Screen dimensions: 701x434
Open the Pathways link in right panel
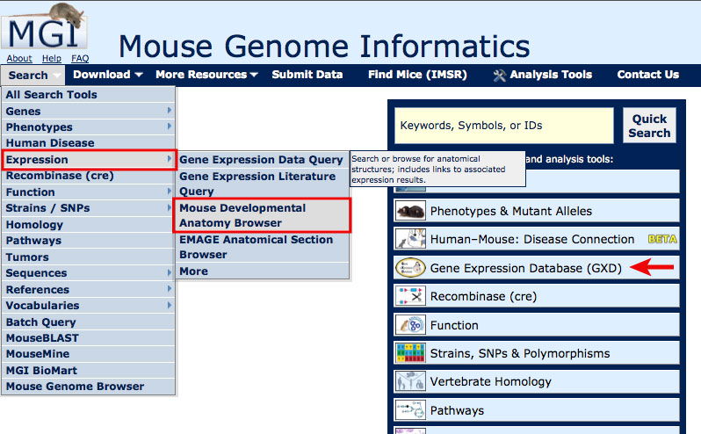tap(457, 410)
